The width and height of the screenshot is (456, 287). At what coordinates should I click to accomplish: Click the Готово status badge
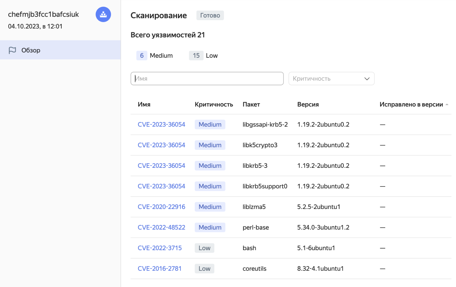coord(210,15)
